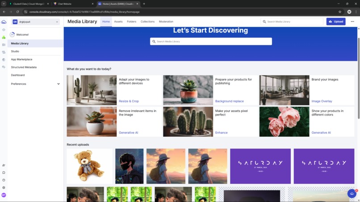The height and width of the screenshot is (202, 360).
Task: Select the green Assets product icon in rail
Action: 4,37
